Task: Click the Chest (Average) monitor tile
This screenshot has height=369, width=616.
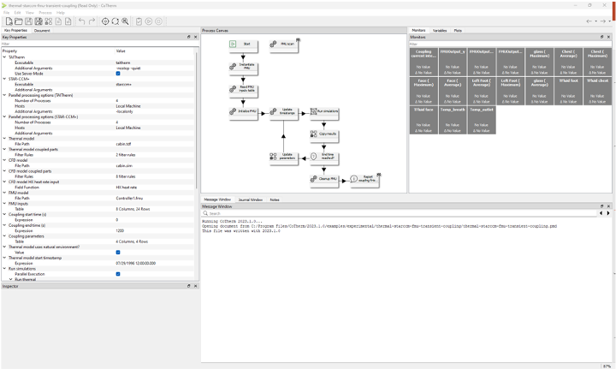Action: (568, 62)
